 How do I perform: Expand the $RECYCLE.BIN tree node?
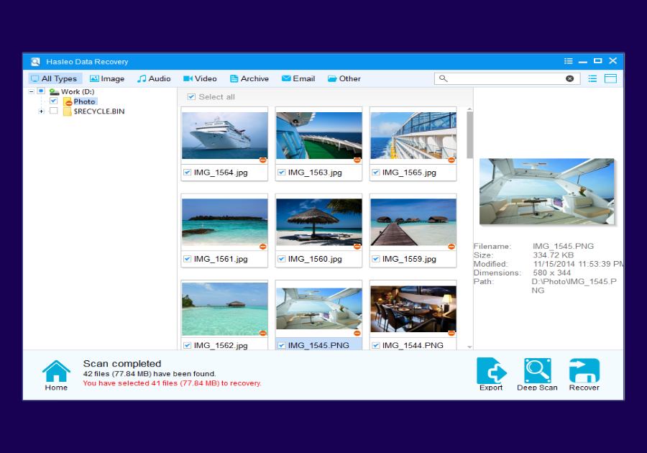click(41, 111)
